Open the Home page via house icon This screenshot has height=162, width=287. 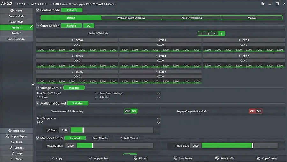click(12, 11)
